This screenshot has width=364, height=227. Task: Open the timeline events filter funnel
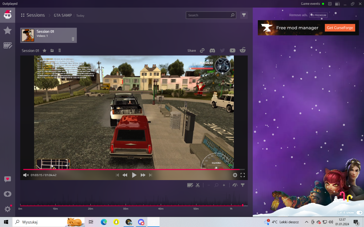pyautogui.click(x=242, y=185)
